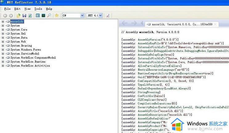Viewport: 229px width, 133px height.
Task: Select System.Data in the assembly list
Action: (19, 37)
